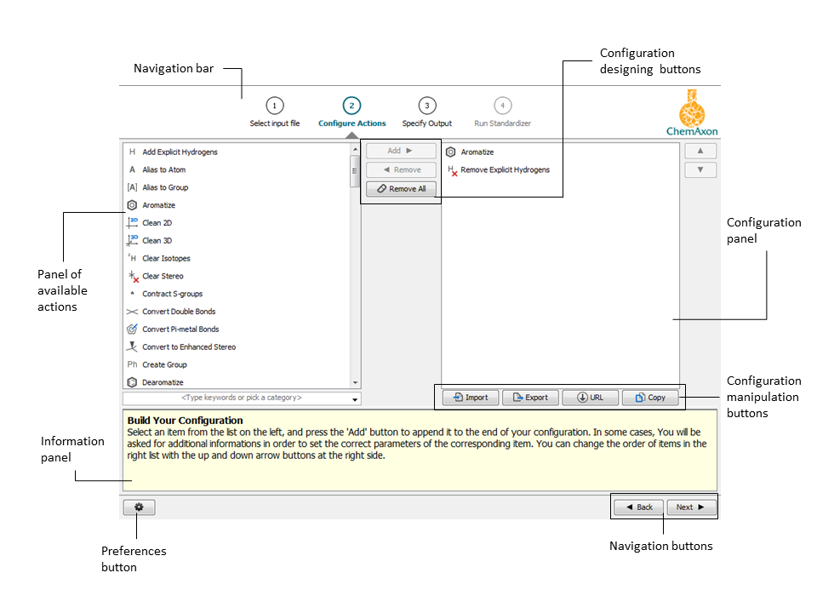Select the Clean 3D action icon

pos(132,240)
